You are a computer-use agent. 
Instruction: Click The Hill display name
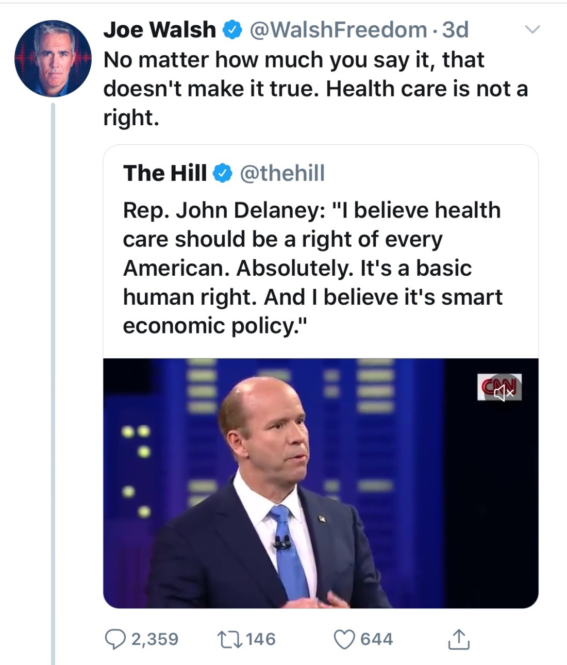(x=165, y=173)
